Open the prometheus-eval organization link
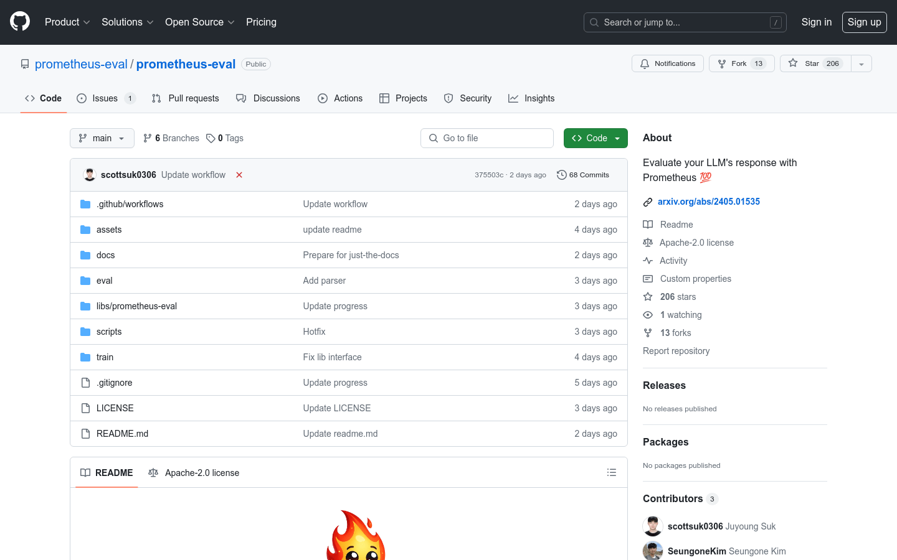This screenshot has height=560, width=897. coord(81,64)
